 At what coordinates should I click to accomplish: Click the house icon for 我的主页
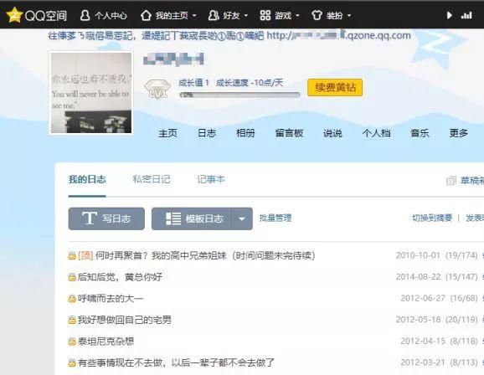coord(146,15)
